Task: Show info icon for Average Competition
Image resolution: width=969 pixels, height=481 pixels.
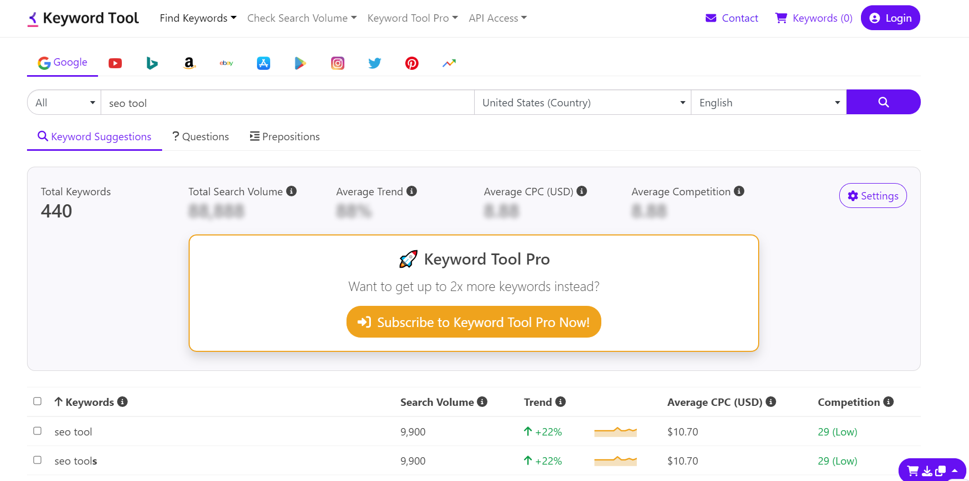Action: tap(739, 191)
